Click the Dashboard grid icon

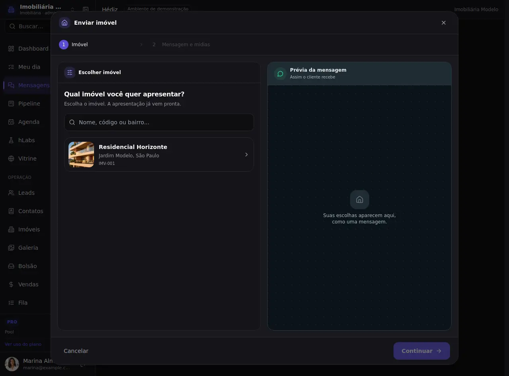(11, 49)
